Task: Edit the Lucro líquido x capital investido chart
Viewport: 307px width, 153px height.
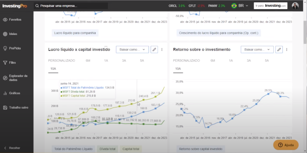Action: point(154,49)
